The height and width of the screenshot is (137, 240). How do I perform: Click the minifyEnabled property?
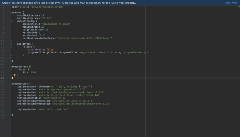pyautogui.click(x=37, y=50)
